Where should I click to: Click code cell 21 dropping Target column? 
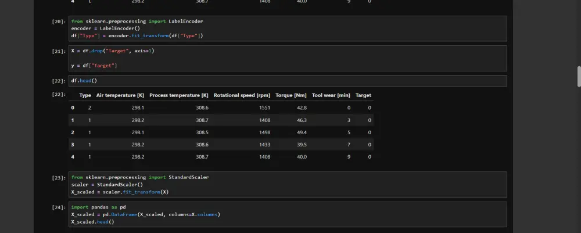(288, 58)
